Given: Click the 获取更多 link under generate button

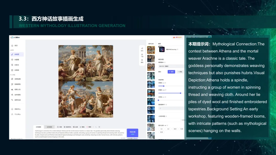Looking at the screenshot, I should [x=135, y=138].
